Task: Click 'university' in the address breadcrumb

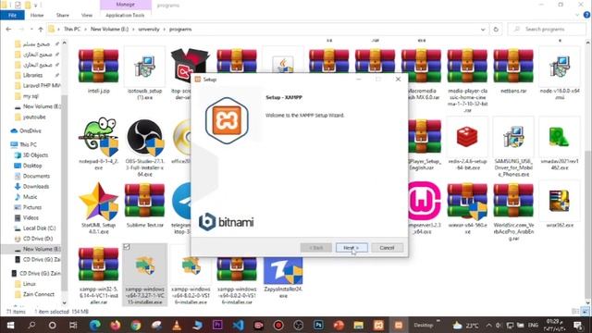Action: (149, 29)
